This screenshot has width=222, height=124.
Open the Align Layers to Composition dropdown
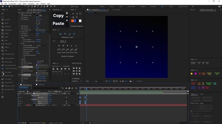66,66
